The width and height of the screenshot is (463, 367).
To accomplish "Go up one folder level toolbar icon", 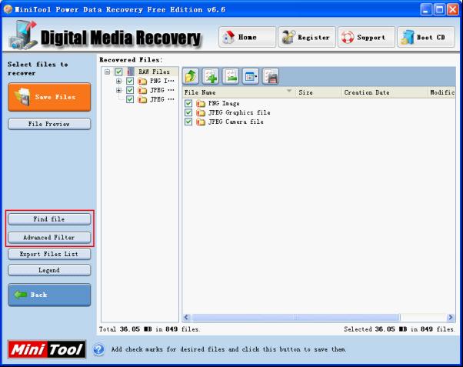I will pos(191,76).
